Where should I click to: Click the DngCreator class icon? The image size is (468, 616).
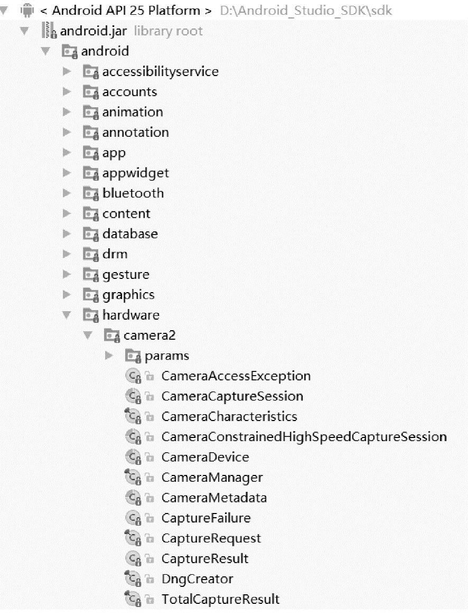(x=133, y=580)
